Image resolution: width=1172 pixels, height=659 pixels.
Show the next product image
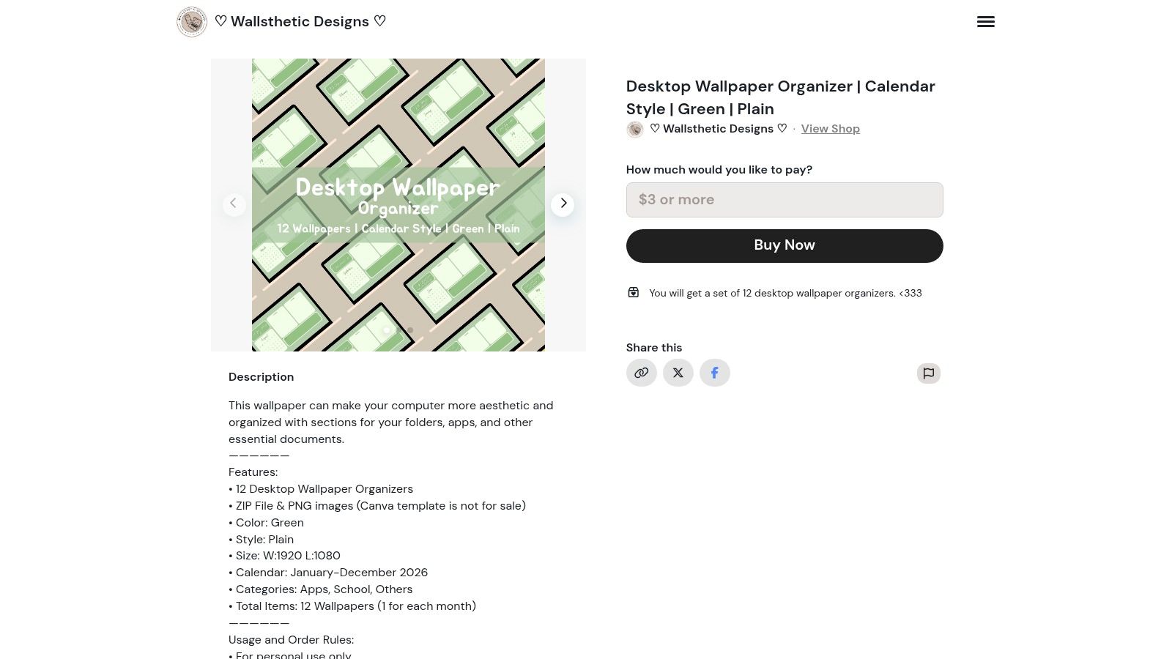tap(563, 204)
